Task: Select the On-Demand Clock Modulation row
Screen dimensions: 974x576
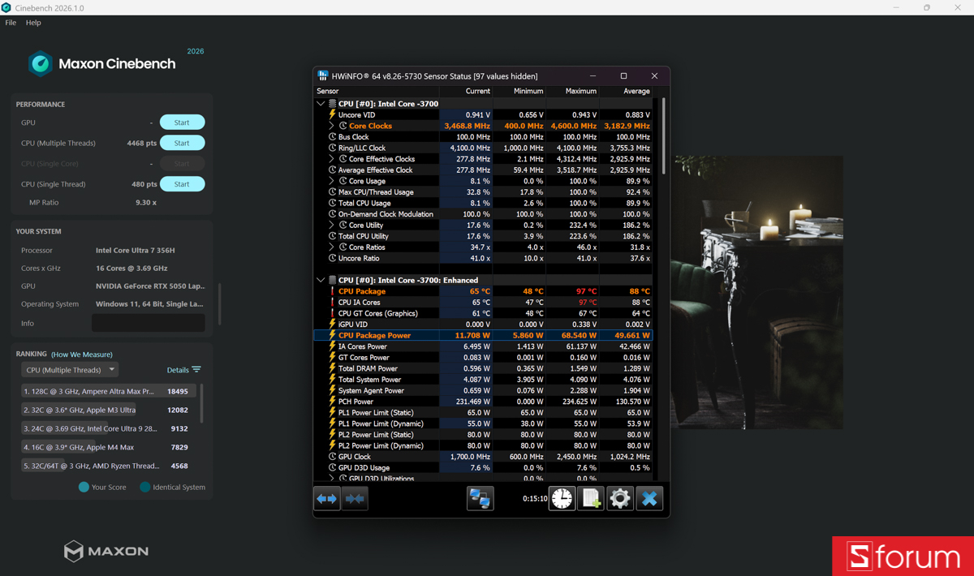Action: point(484,214)
